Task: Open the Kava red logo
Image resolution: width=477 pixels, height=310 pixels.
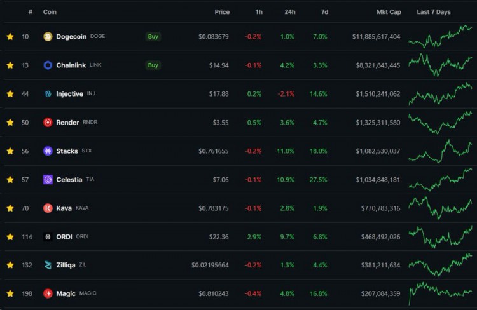Action: [48, 208]
